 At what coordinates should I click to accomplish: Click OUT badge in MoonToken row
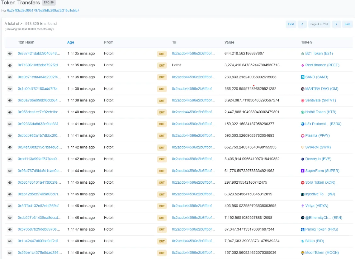pyautogui.click(x=162, y=253)
